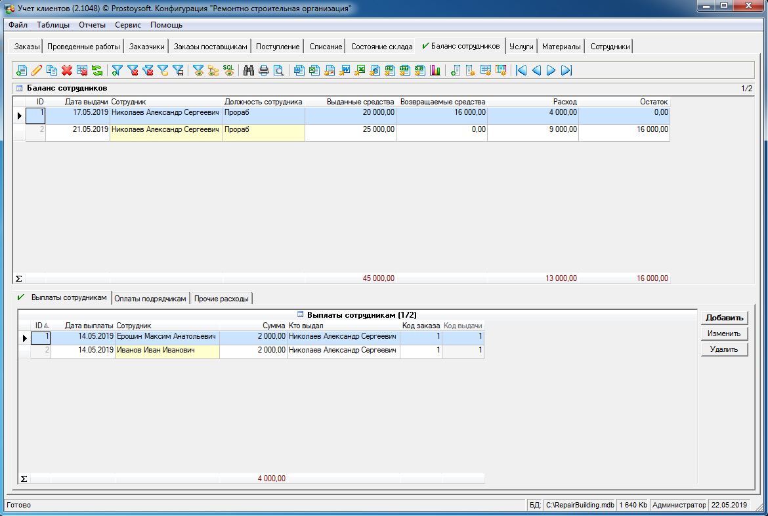Open the bar chart diagram icon
The width and height of the screenshot is (768, 516).
(435, 70)
